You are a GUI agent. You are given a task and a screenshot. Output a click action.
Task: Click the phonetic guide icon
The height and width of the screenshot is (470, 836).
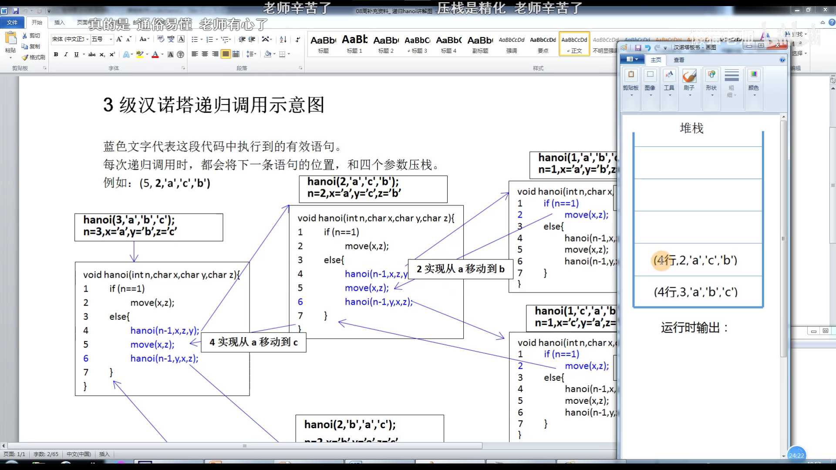[171, 39]
